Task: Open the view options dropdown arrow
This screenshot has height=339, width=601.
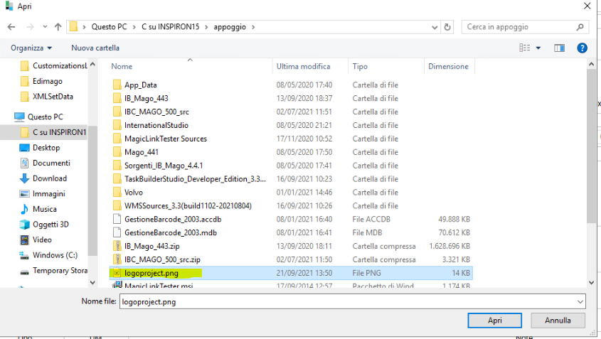Action: coord(538,48)
